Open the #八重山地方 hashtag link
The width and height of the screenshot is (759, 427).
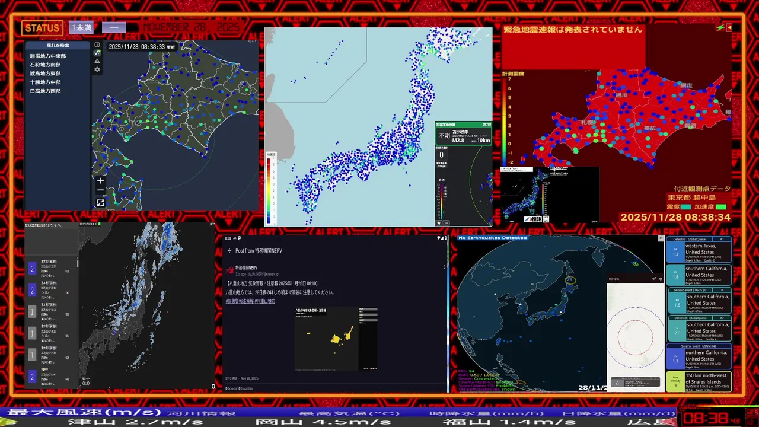coord(265,301)
